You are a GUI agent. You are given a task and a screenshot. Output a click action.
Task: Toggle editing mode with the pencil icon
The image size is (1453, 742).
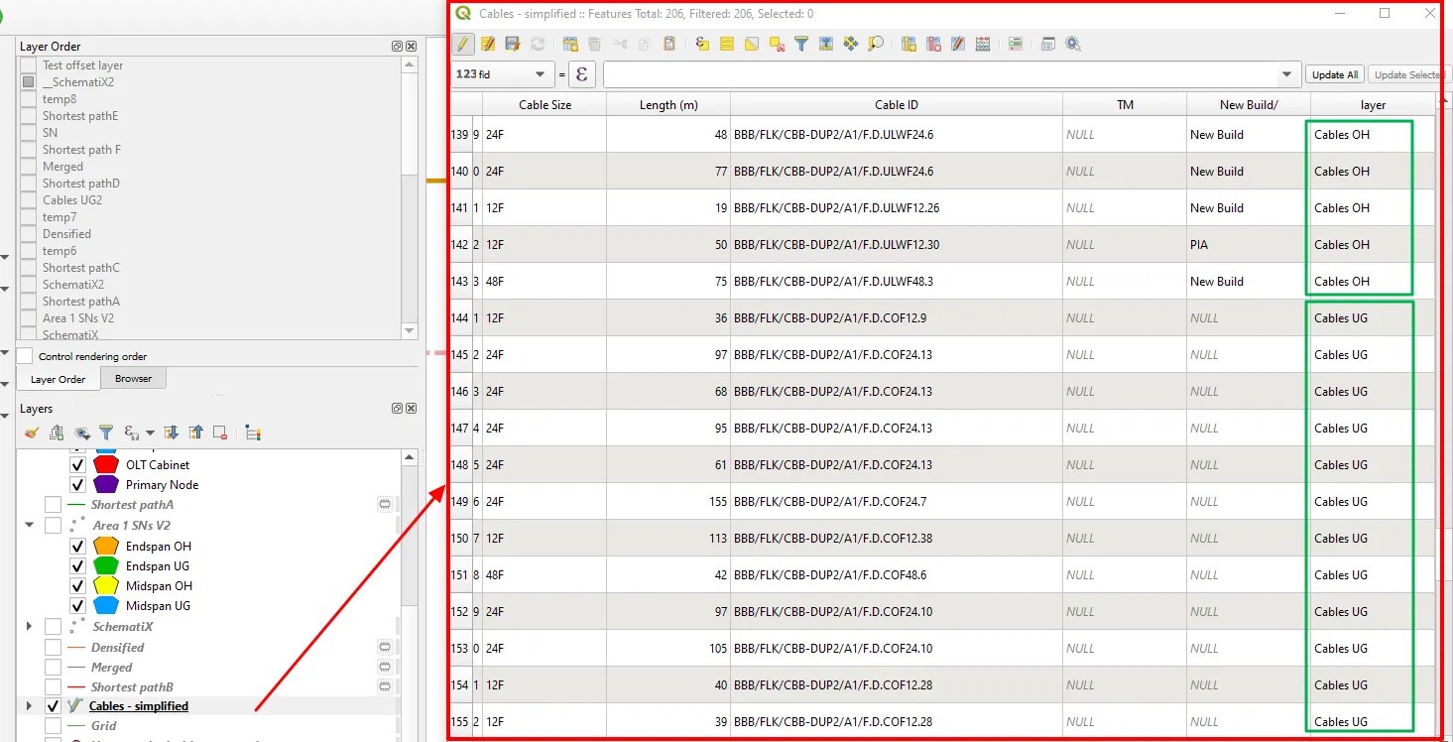(x=463, y=44)
